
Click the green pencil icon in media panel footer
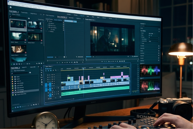(x=12, y=64)
